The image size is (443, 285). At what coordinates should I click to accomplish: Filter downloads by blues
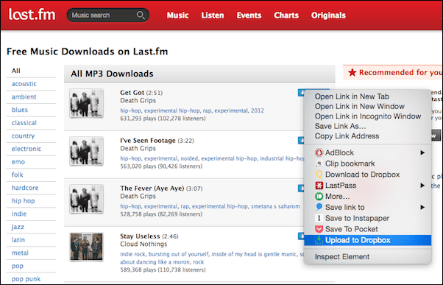20,110
